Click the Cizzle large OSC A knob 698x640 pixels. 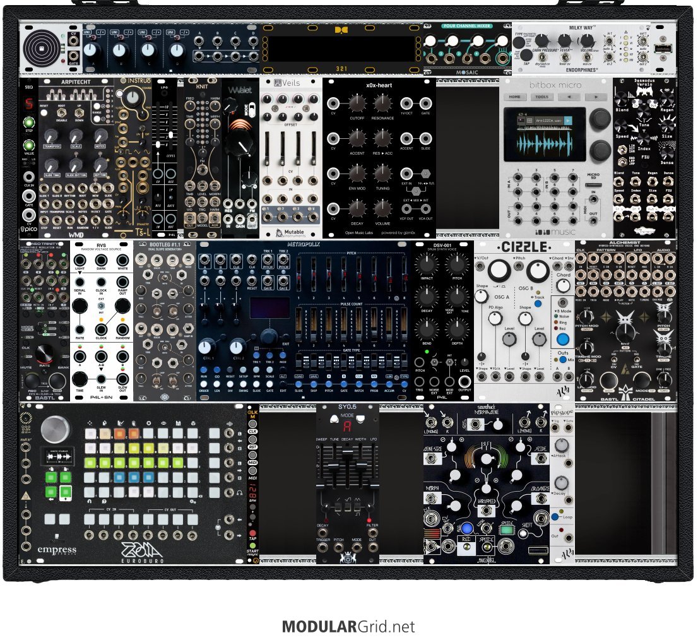click(x=499, y=271)
